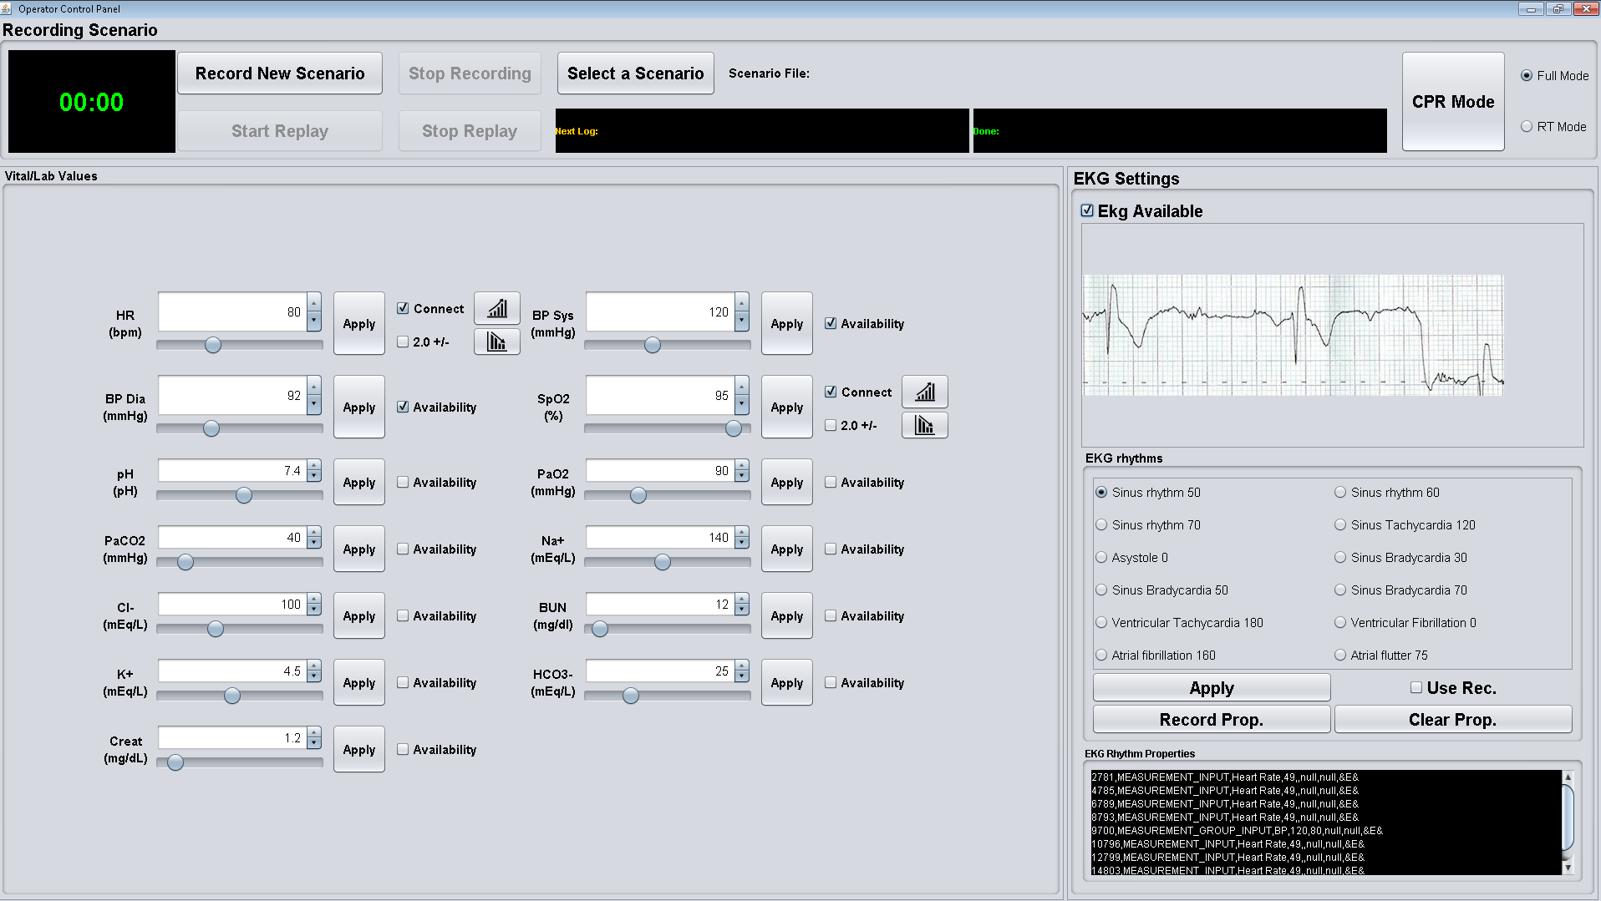The image size is (1601, 901).
Task: Click the Cl- value input field
Action: point(232,605)
